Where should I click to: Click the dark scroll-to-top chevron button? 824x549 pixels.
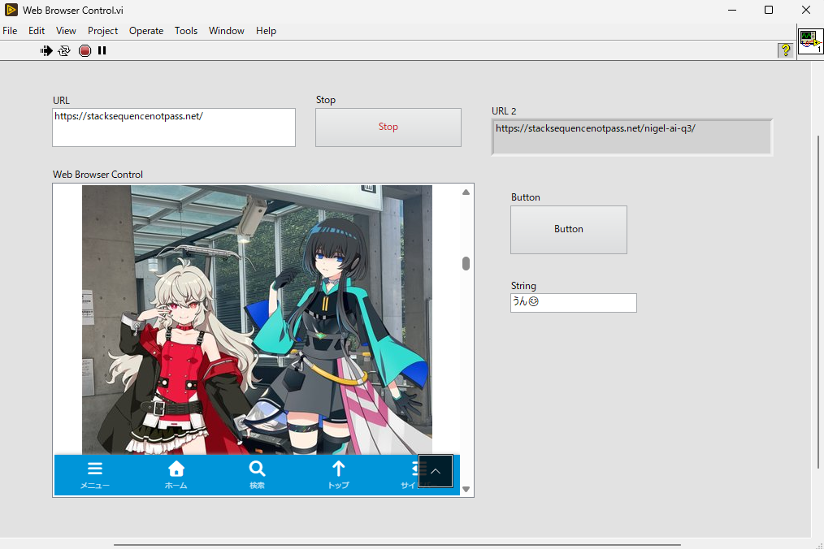click(435, 471)
